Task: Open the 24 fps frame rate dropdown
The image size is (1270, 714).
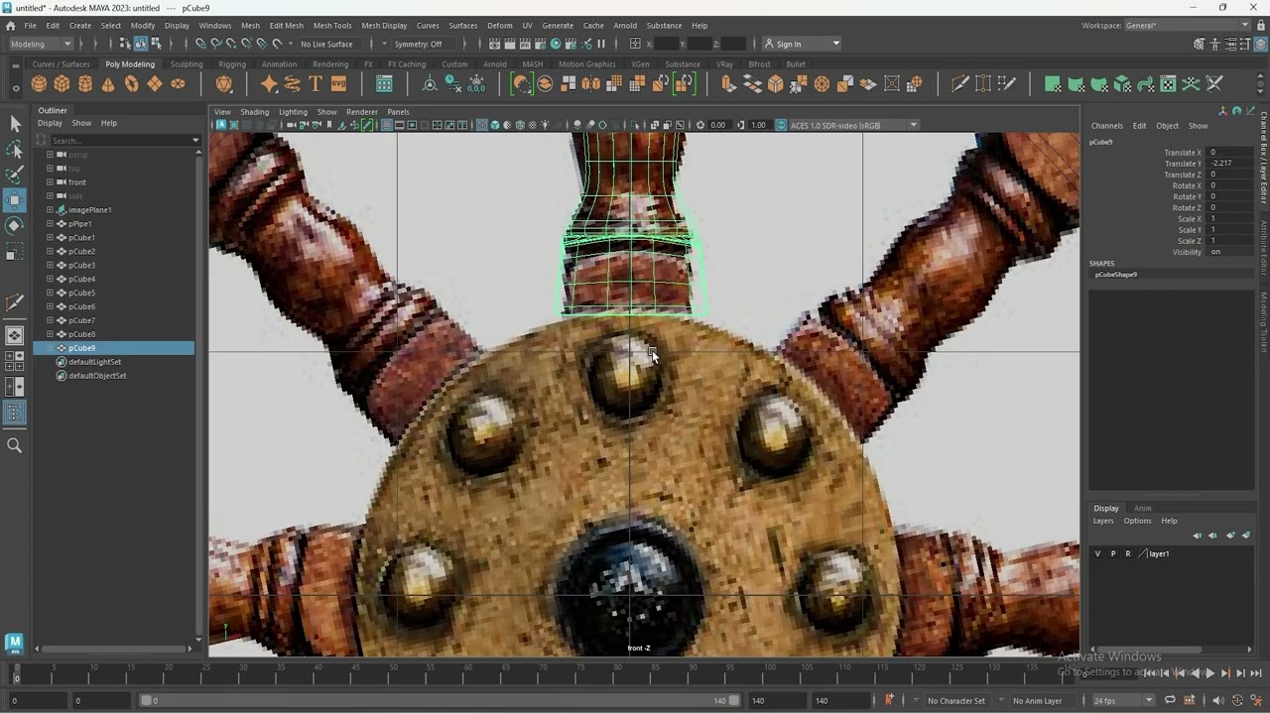Action: (1123, 700)
